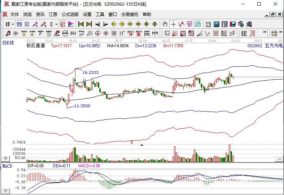284x195 pixels.
Task: Click the colored grid table icon
Action: point(274,33)
